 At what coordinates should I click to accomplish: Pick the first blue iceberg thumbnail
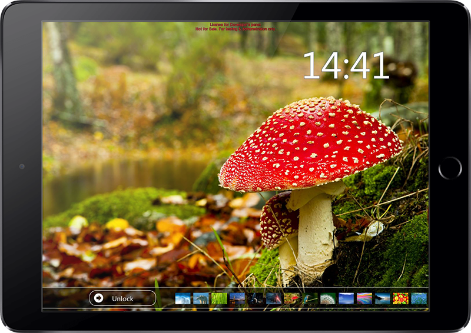click(183, 298)
